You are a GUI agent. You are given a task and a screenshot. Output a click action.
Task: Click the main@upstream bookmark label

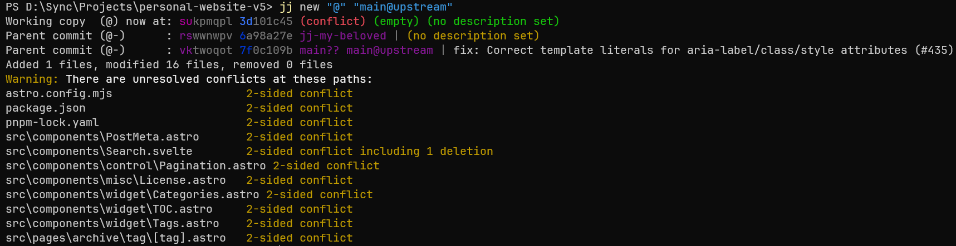(390, 50)
